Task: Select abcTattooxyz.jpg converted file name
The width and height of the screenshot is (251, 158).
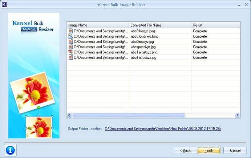Action: [143, 57]
